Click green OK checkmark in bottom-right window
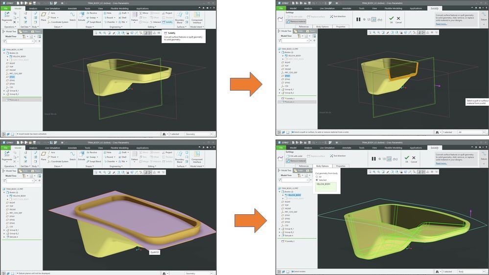489x275 pixels. (407, 159)
